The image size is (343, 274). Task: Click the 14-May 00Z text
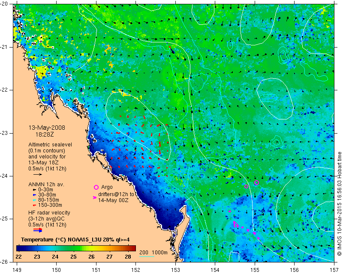(113, 200)
